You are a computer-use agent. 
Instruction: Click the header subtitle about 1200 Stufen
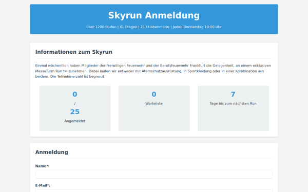click(154, 27)
